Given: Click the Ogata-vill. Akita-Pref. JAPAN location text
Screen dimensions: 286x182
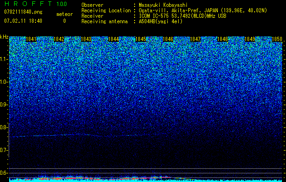Looking at the screenshot, I should (203, 10).
